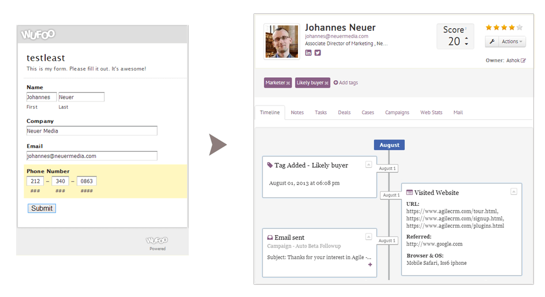Click the tag icon in Tag Added card

[x=270, y=165]
